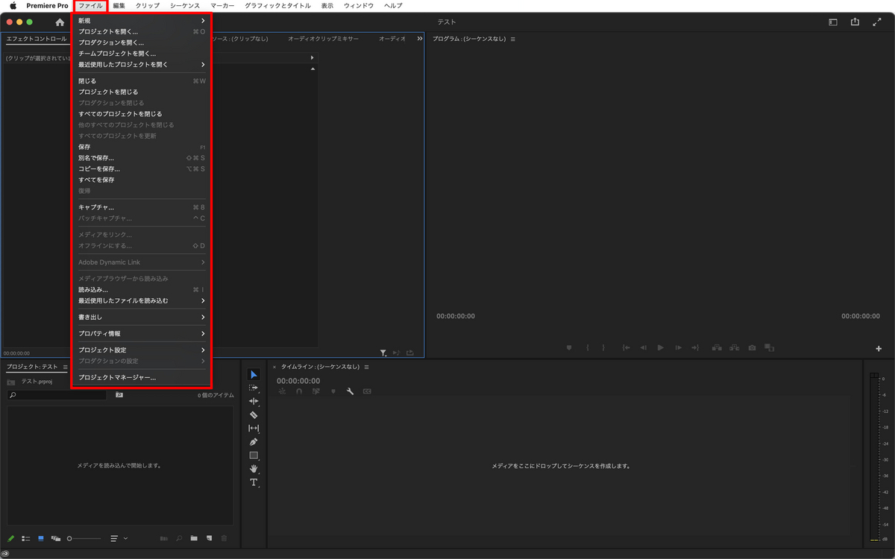Open timeline display settings wrench
Screen dimensions: 895x559
350,391
